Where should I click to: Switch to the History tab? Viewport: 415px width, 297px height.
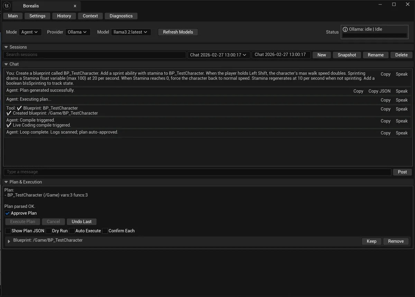coord(64,16)
